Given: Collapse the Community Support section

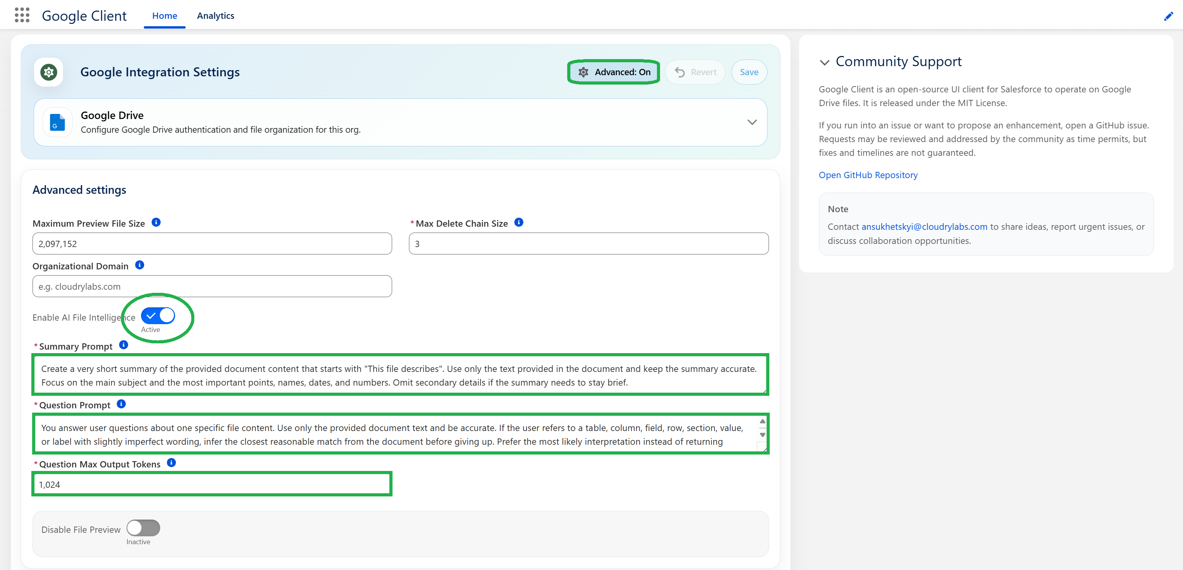Looking at the screenshot, I should 824,62.
